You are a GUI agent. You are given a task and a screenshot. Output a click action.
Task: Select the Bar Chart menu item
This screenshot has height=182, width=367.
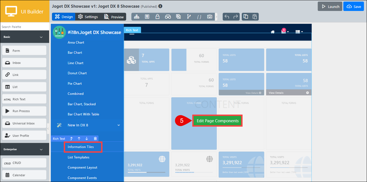pos(75,53)
